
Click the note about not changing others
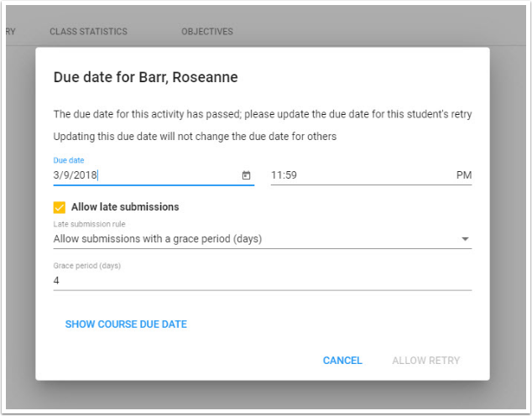(195, 136)
